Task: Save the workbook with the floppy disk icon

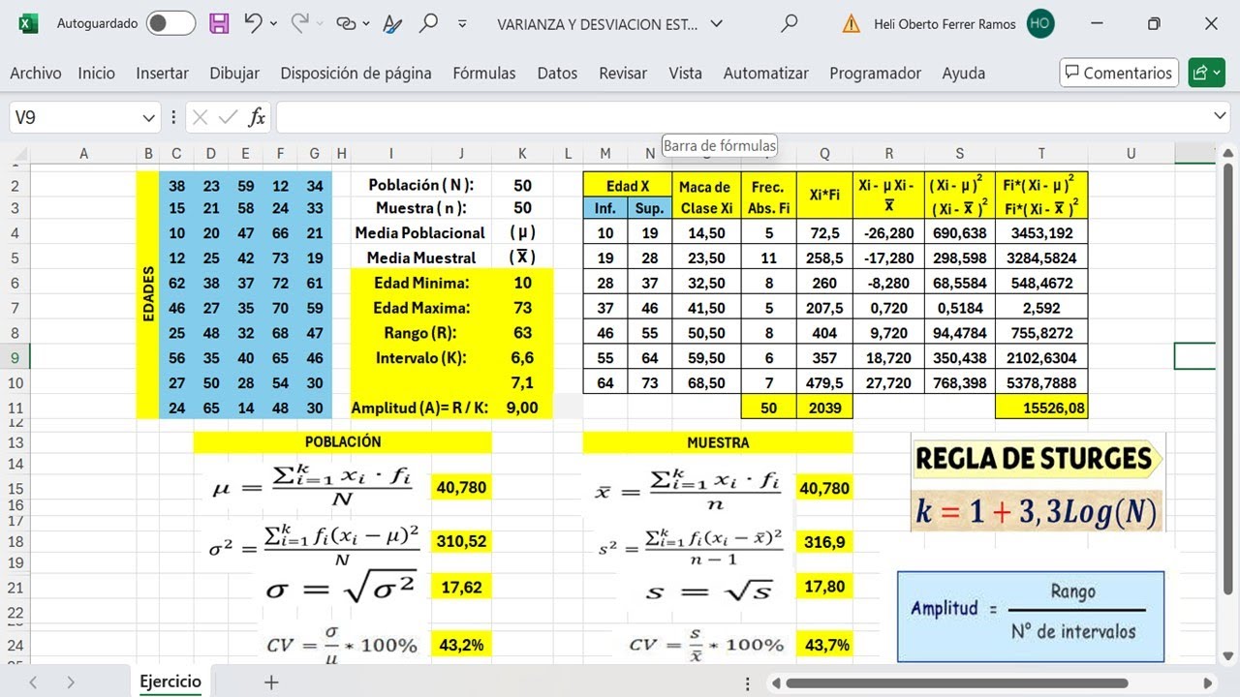Action: coord(220,23)
